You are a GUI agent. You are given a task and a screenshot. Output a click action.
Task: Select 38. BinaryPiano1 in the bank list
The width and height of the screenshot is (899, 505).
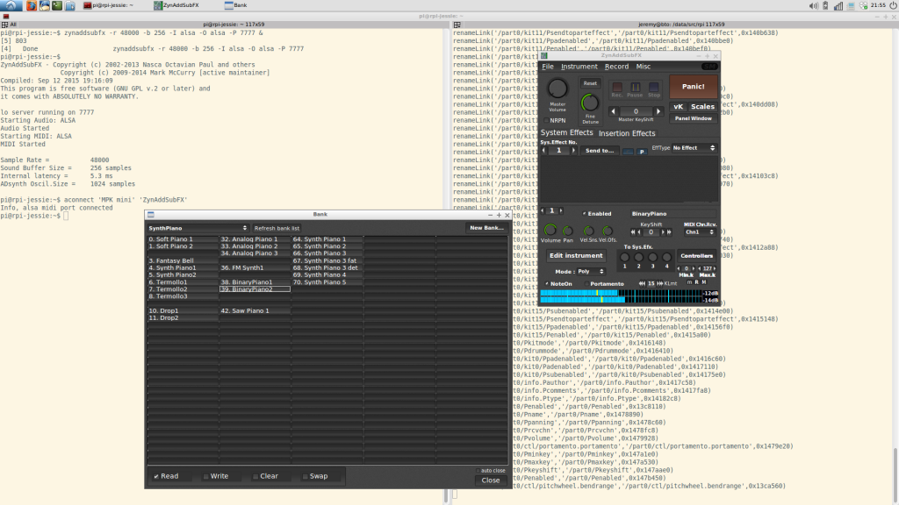point(255,282)
